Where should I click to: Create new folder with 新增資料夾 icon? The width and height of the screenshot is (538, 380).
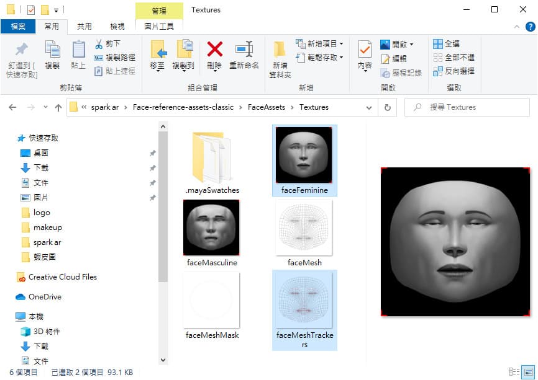tap(280, 50)
